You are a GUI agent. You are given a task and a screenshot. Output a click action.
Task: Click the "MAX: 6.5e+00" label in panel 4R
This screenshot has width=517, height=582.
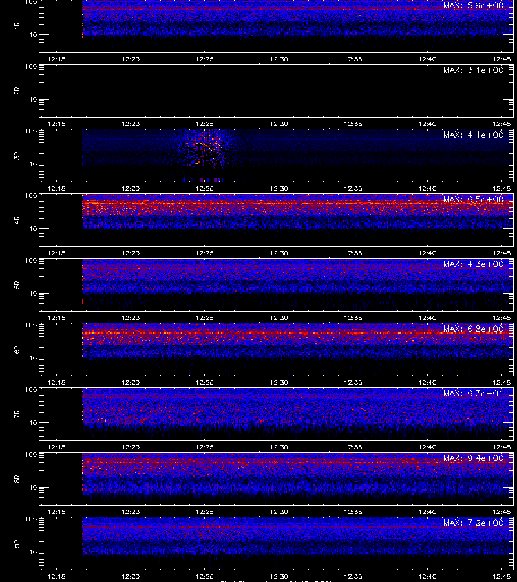(473, 199)
